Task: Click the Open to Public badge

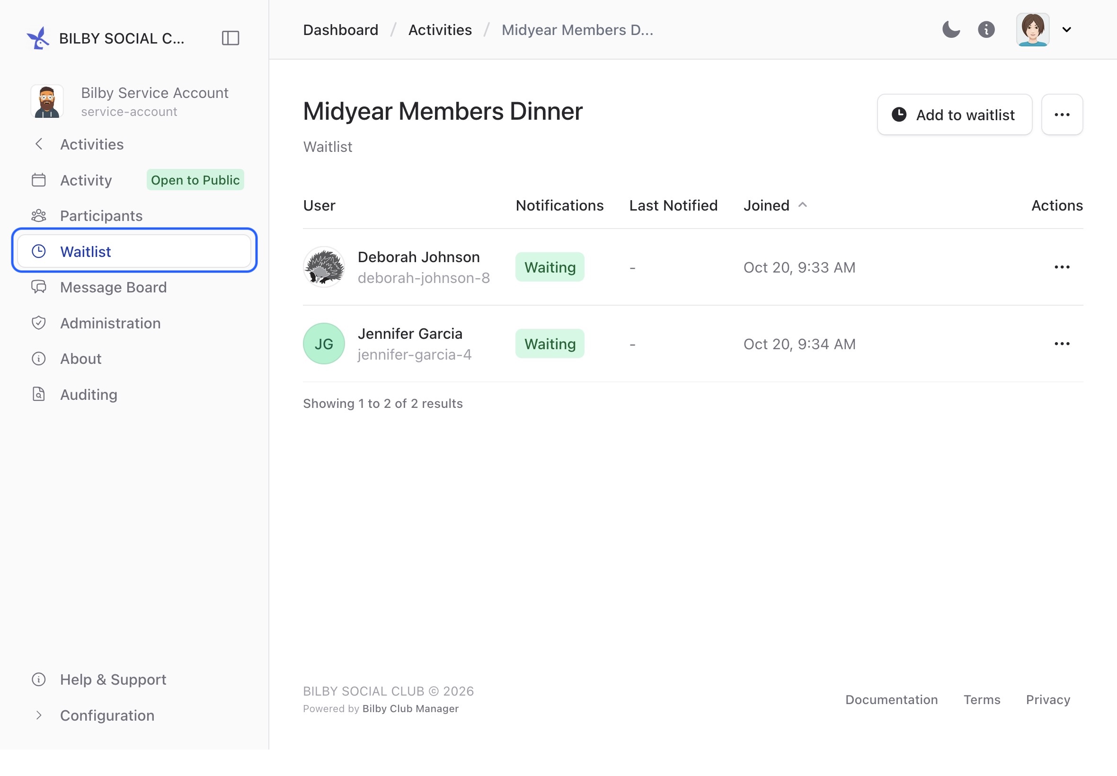Action: [x=195, y=180]
